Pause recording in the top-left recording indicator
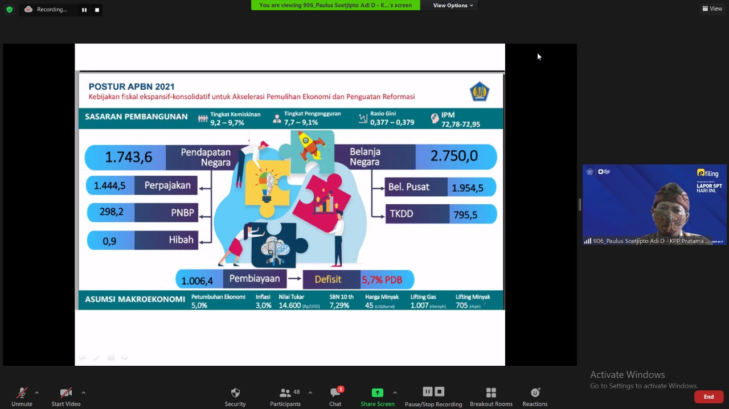The height and width of the screenshot is (409, 729). click(84, 10)
